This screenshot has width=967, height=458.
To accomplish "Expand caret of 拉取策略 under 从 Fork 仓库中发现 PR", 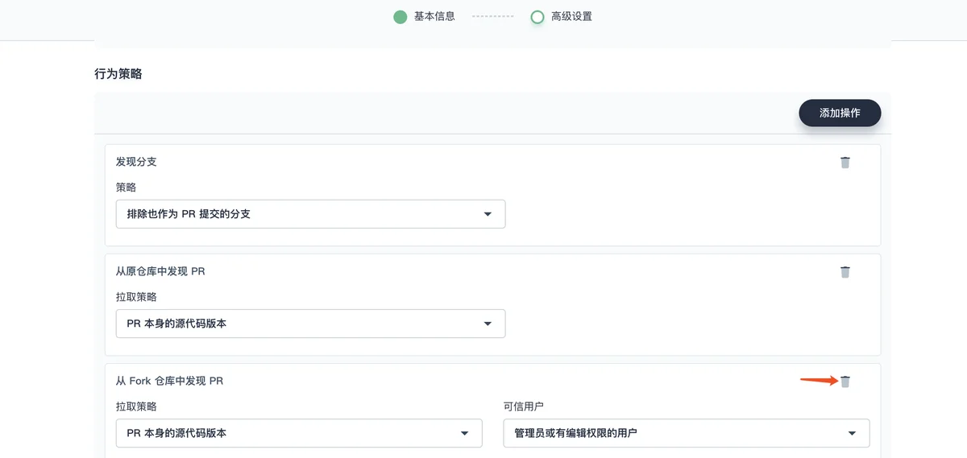I will coord(464,433).
